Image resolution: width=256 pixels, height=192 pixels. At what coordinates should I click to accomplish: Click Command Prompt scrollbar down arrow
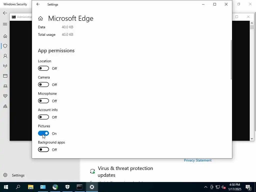pyautogui.click(x=252, y=138)
